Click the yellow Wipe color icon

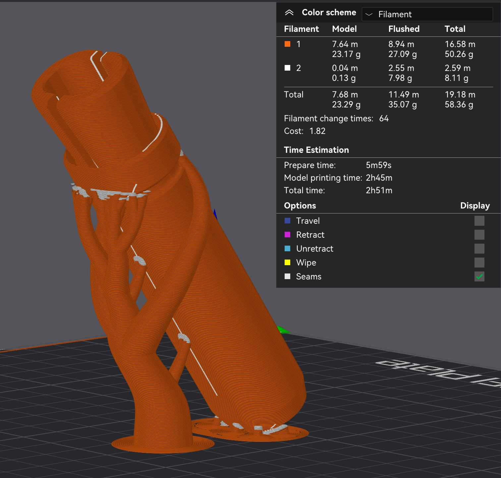click(x=288, y=263)
